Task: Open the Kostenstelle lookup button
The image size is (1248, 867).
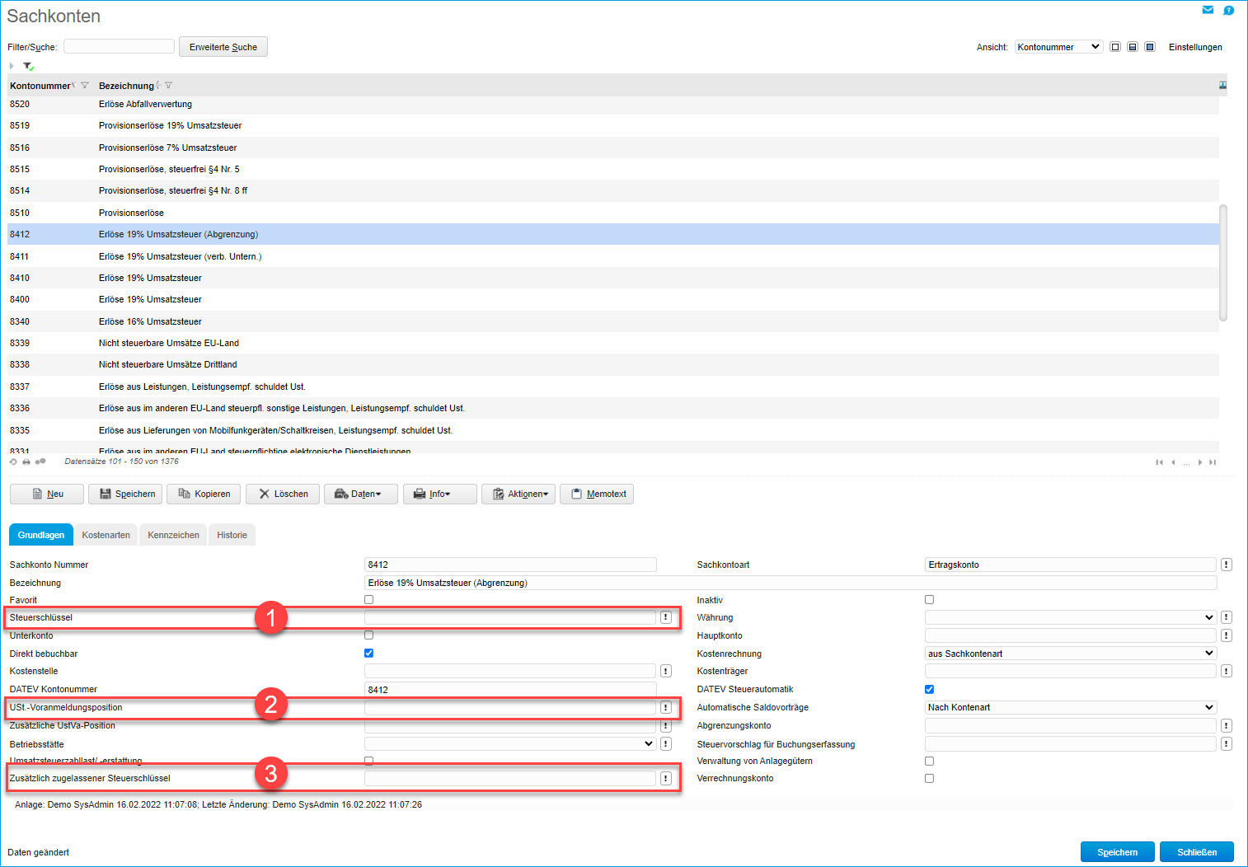Action: coord(666,671)
